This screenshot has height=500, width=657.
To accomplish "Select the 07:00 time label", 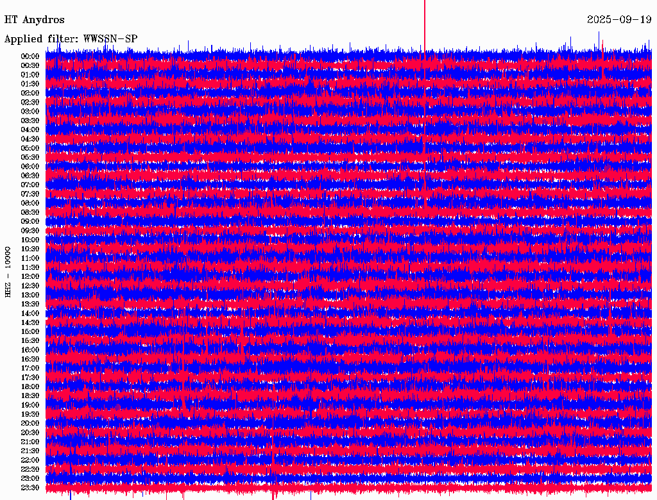I will click(x=30, y=185).
